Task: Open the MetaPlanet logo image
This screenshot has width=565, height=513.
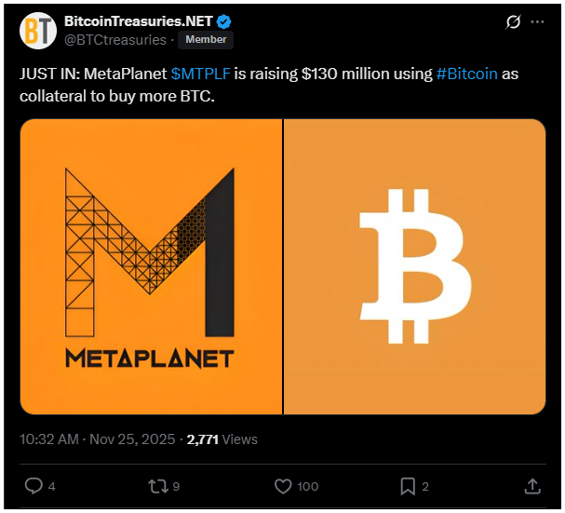Action: tap(151, 266)
